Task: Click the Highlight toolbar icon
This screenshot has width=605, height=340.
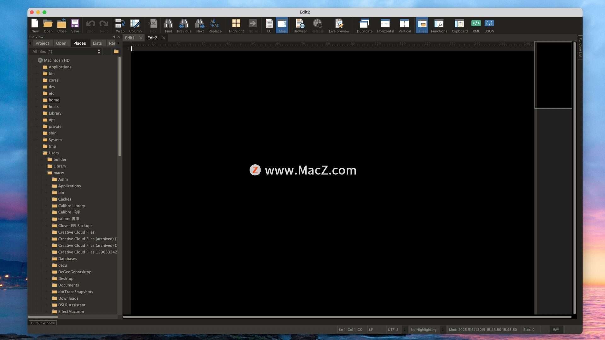Action: coord(236,25)
